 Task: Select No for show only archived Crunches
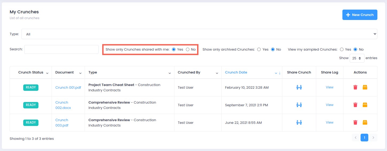[x=273, y=50]
